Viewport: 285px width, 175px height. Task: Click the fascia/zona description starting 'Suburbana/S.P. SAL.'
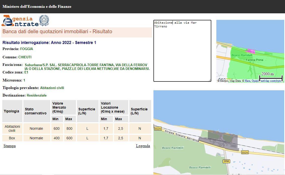(x=87, y=67)
